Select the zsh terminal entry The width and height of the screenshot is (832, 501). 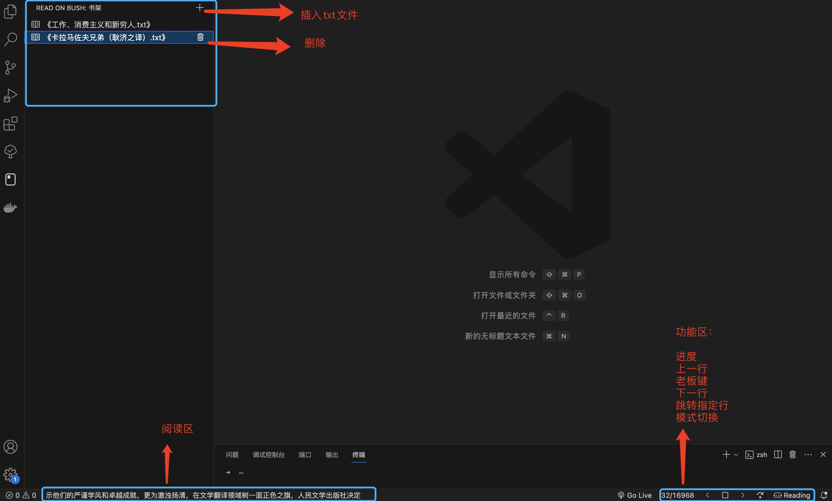[756, 454]
